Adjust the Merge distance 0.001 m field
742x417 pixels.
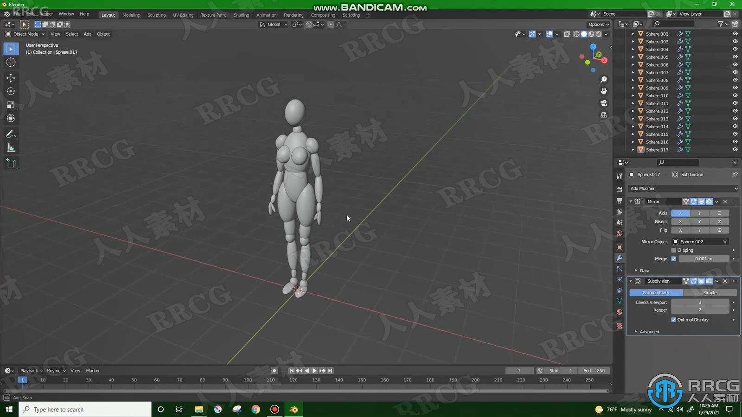coord(704,259)
